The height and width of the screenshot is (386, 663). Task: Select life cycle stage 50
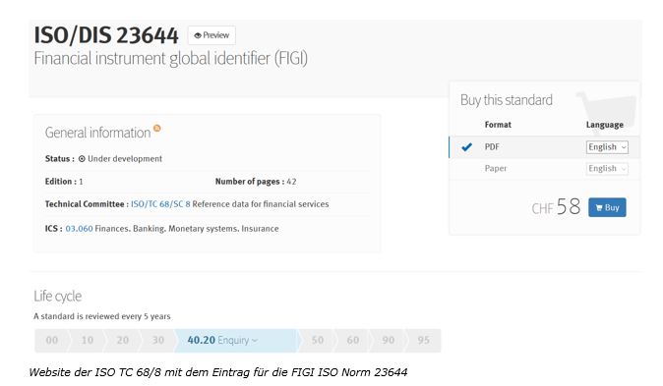pos(318,341)
